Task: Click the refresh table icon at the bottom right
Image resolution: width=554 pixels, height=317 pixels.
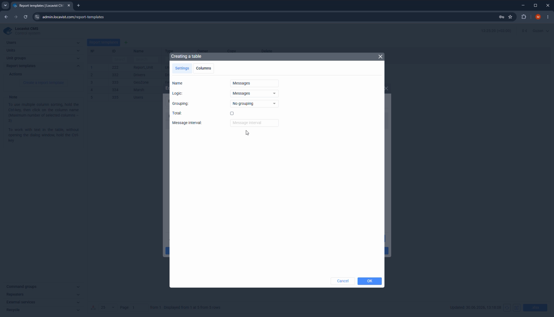Action: click(x=507, y=307)
